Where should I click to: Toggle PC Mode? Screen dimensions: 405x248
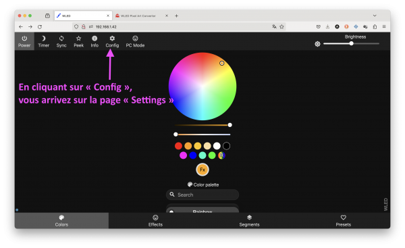coord(135,41)
